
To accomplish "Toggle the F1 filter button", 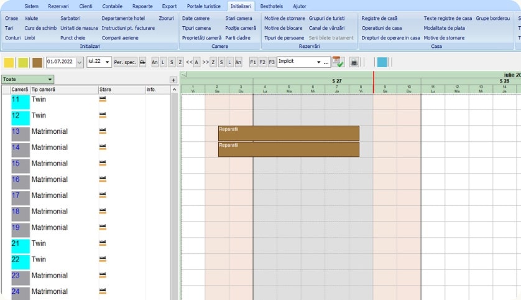I will [253, 62].
